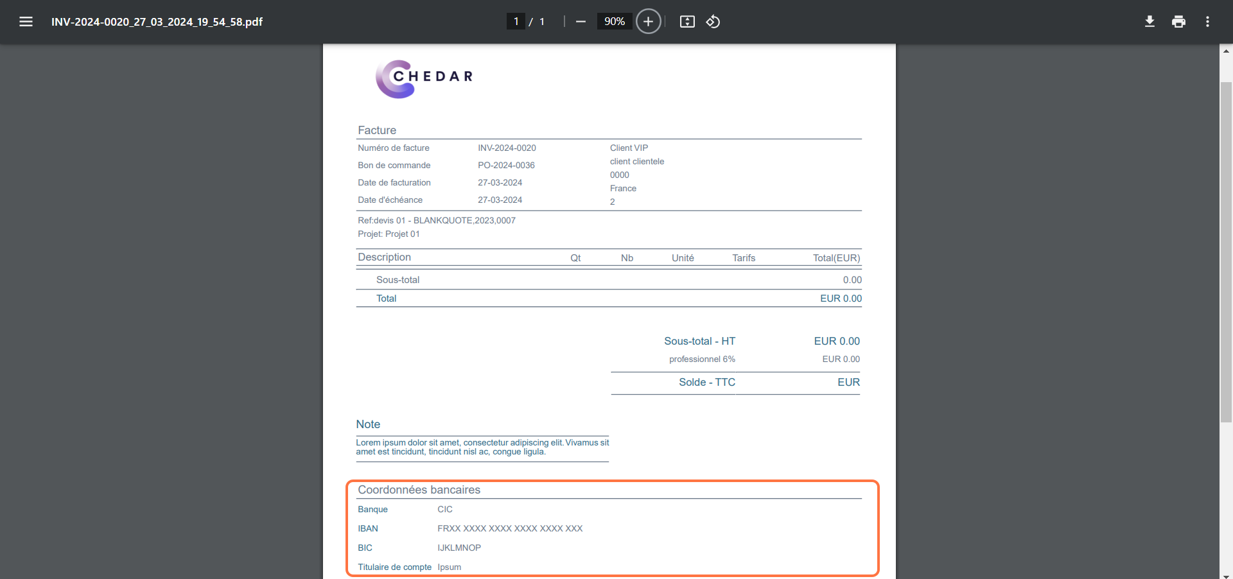The image size is (1233, 579).
Task: Click invoice number INV-2024-0020
Action: (x=507, y=148)
